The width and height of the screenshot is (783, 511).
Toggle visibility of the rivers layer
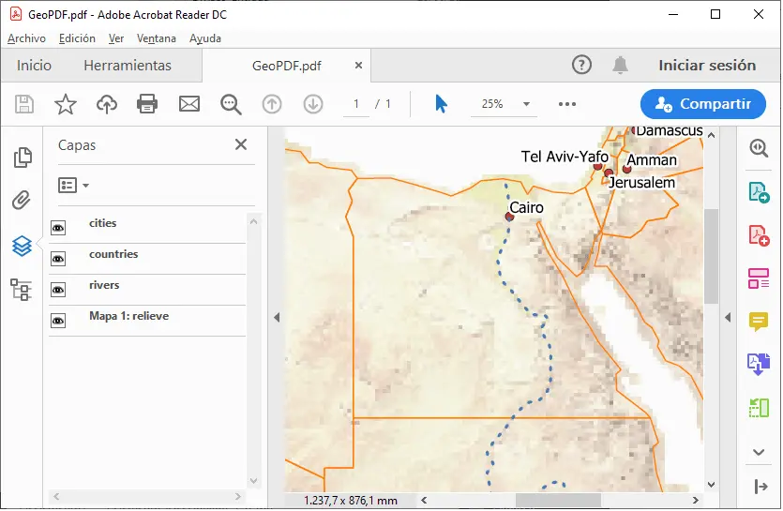pos(58,290)
